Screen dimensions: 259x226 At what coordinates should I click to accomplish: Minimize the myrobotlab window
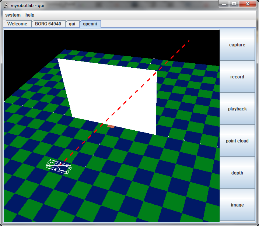click(224, 4)
